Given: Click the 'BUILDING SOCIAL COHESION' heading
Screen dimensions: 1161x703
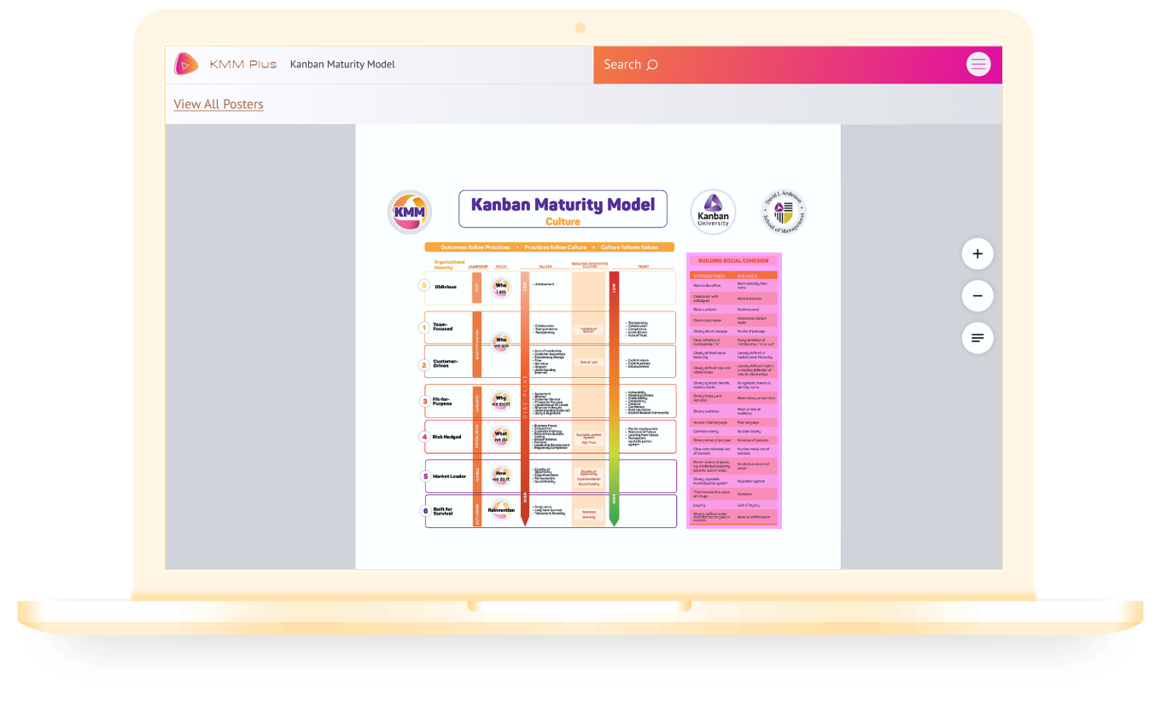Looking at the screenshot, I should [x=733, y=260].
